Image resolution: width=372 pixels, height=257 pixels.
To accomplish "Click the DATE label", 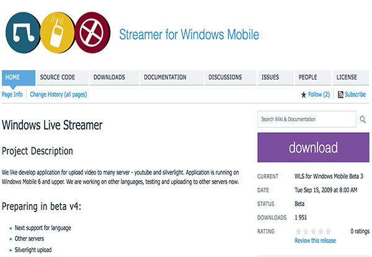I will 263,190.
